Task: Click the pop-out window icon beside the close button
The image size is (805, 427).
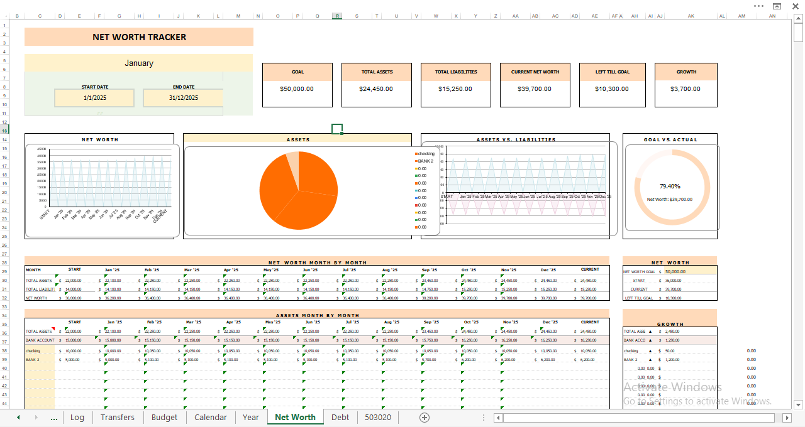Action: click(777, 6)
